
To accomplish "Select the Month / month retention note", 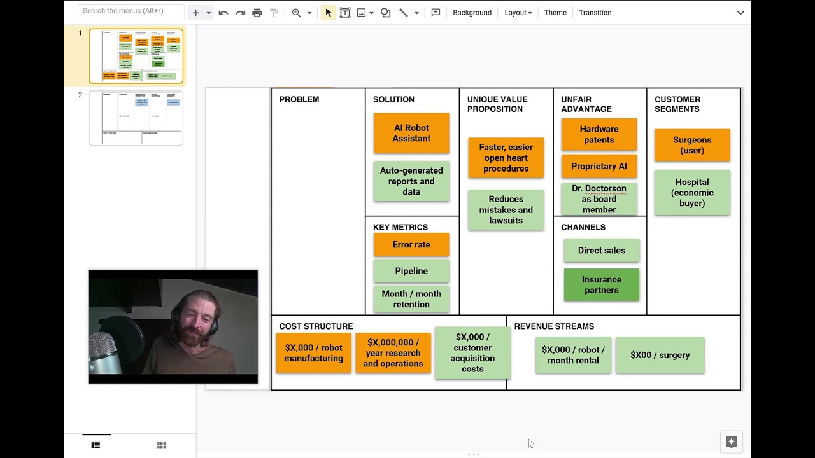I will tap(411, 299).
